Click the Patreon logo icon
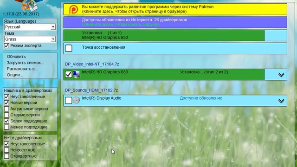The height and width of the screenshot is (167, 297). pyautogui.click(x=73, y=9)
